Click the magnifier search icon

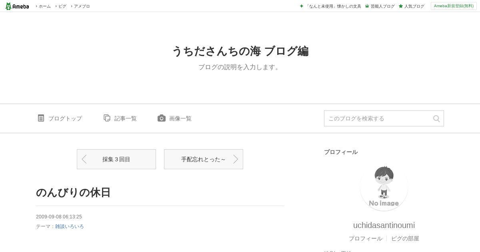pyautogui.click(x=436, y=118)
